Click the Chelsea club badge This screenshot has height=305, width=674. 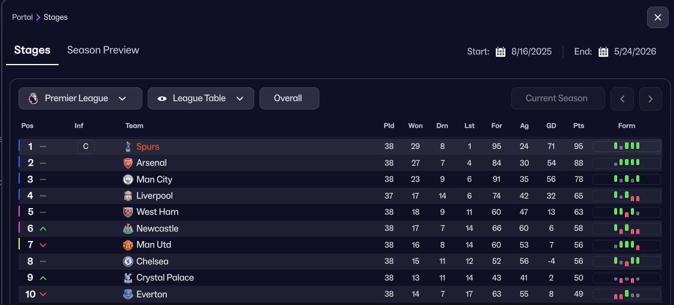pyautogui.click(x=128, y=261)
